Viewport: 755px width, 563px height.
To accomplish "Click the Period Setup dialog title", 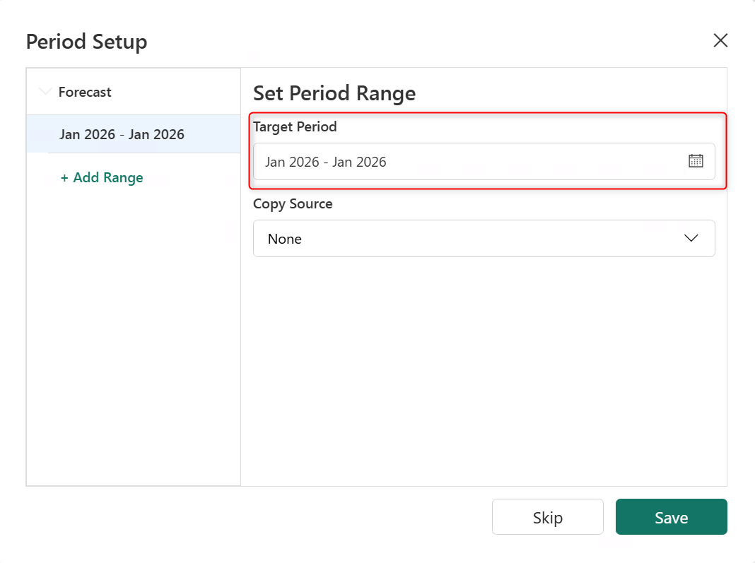I will click(86, 42).
